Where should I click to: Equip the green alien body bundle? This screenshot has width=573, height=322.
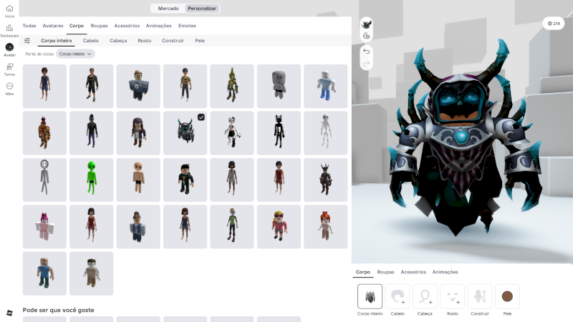92,180
